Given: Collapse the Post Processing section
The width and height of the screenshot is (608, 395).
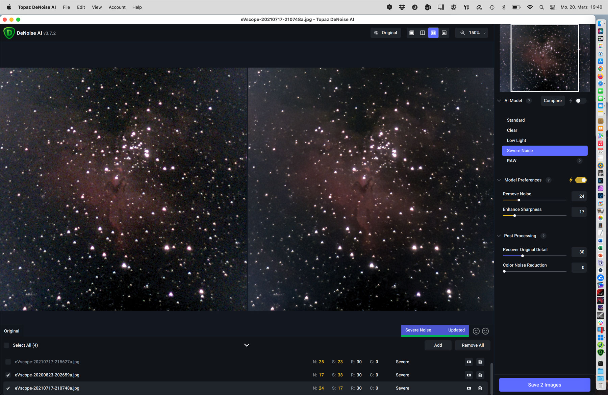Looking at the screenshot, I should tap(499, 236).
